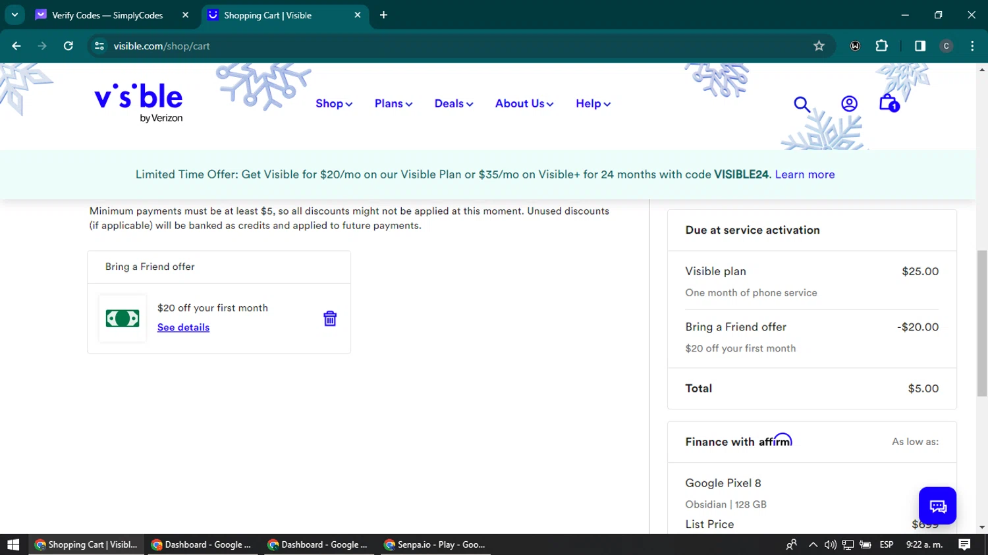Close the Verify Codes SimplyCodes tab
The image size is (988, 555).
tap(185, 15)
